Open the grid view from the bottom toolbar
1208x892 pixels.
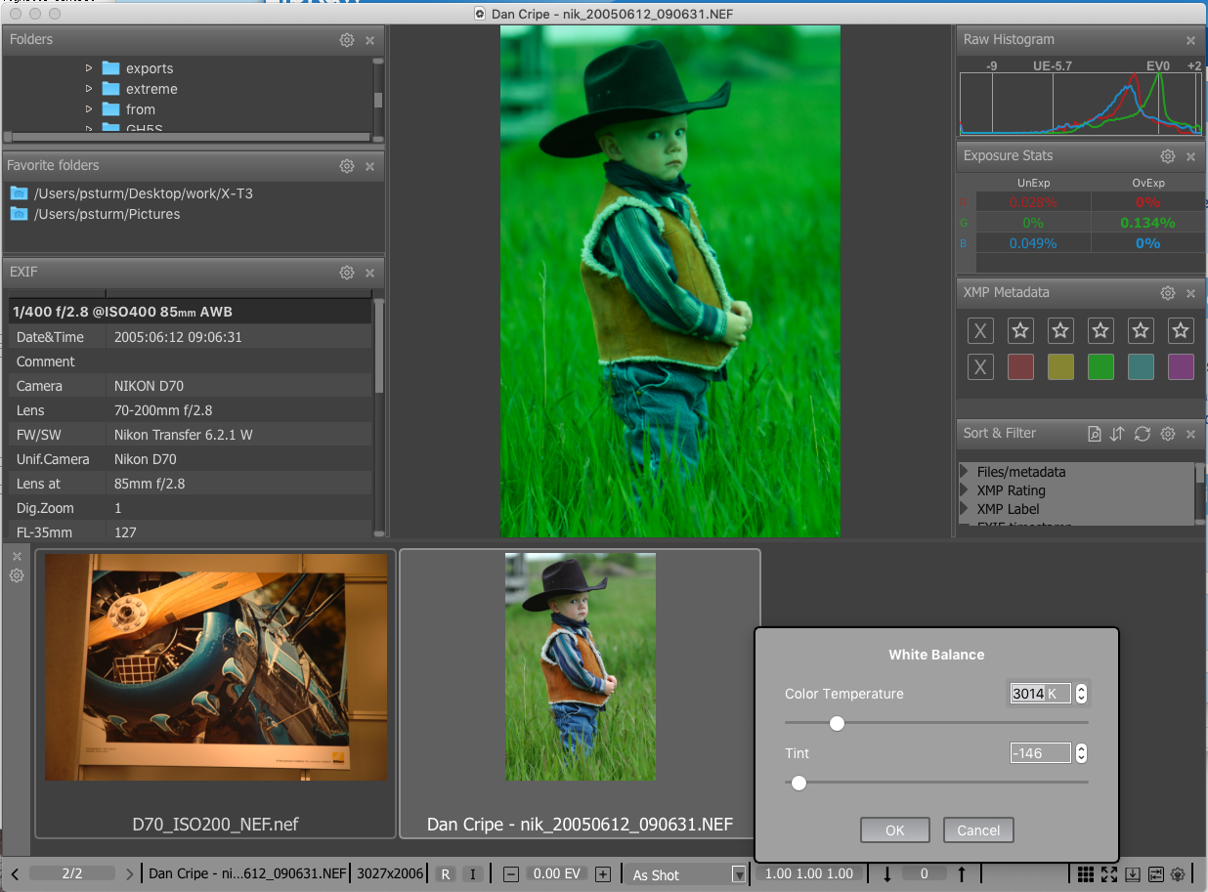point(1086,874)
